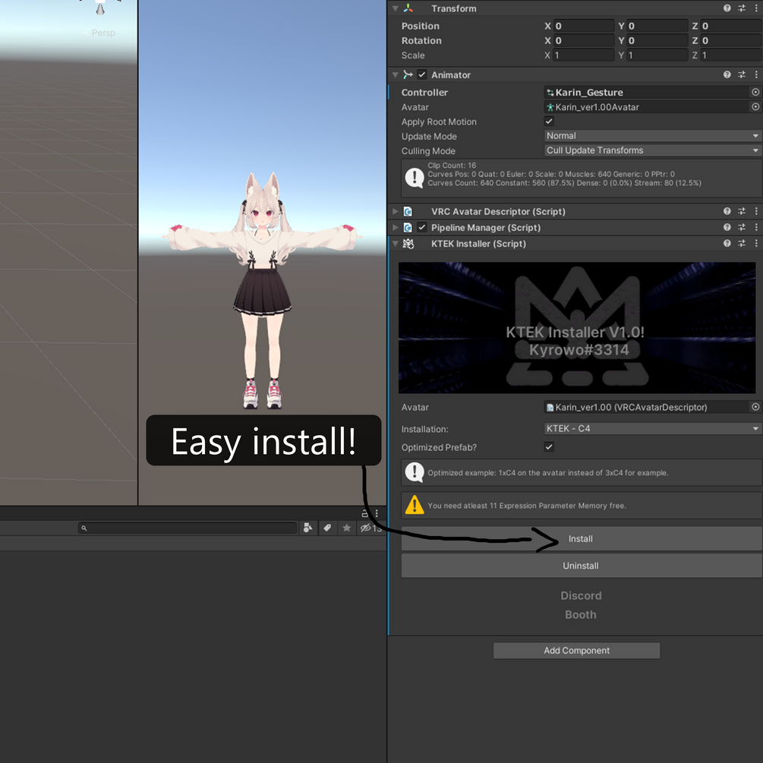
Task: Disable the Animator component checkbox
Action: (422, 74)
